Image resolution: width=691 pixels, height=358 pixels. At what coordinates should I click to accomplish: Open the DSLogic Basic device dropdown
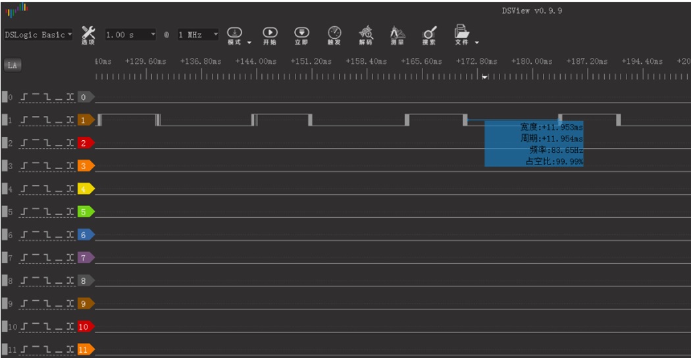pos(38,34)
